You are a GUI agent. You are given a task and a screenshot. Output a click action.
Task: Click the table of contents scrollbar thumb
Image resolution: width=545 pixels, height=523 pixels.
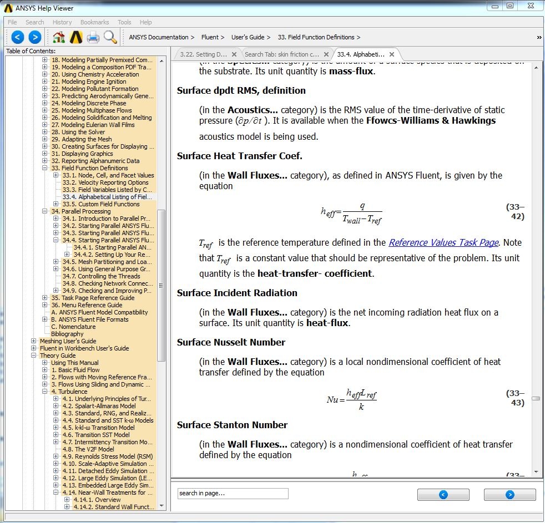(162, 286)
